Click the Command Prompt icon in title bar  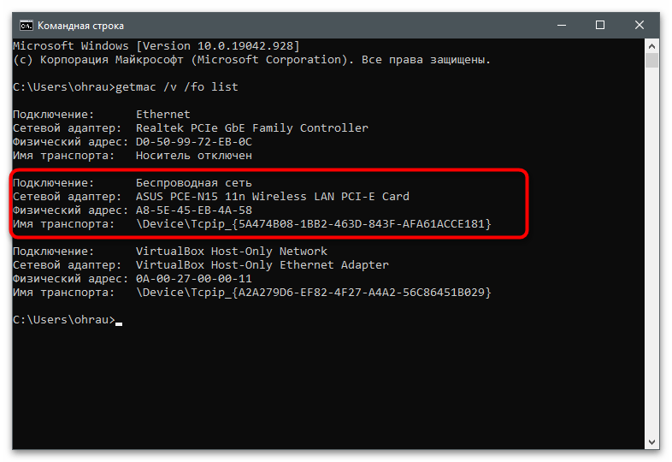pyautogui.click(x=27, y=26)
